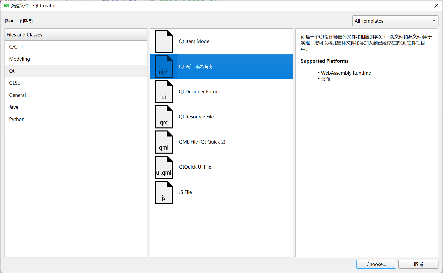The width and height of the screenshot is (443, 273).
Task: Click the ui/h designer class icon
Action: click(x=164, y=67)
